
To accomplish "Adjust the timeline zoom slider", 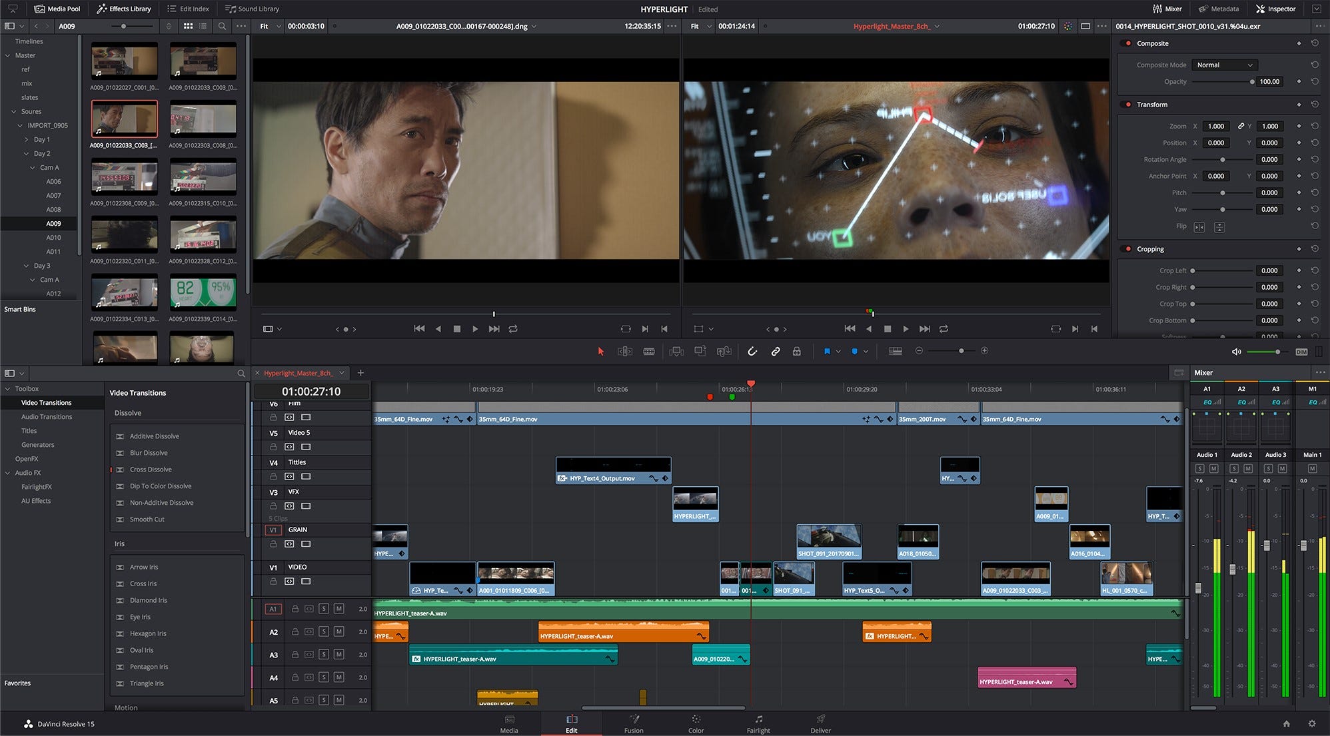I will tap(962, 350).
